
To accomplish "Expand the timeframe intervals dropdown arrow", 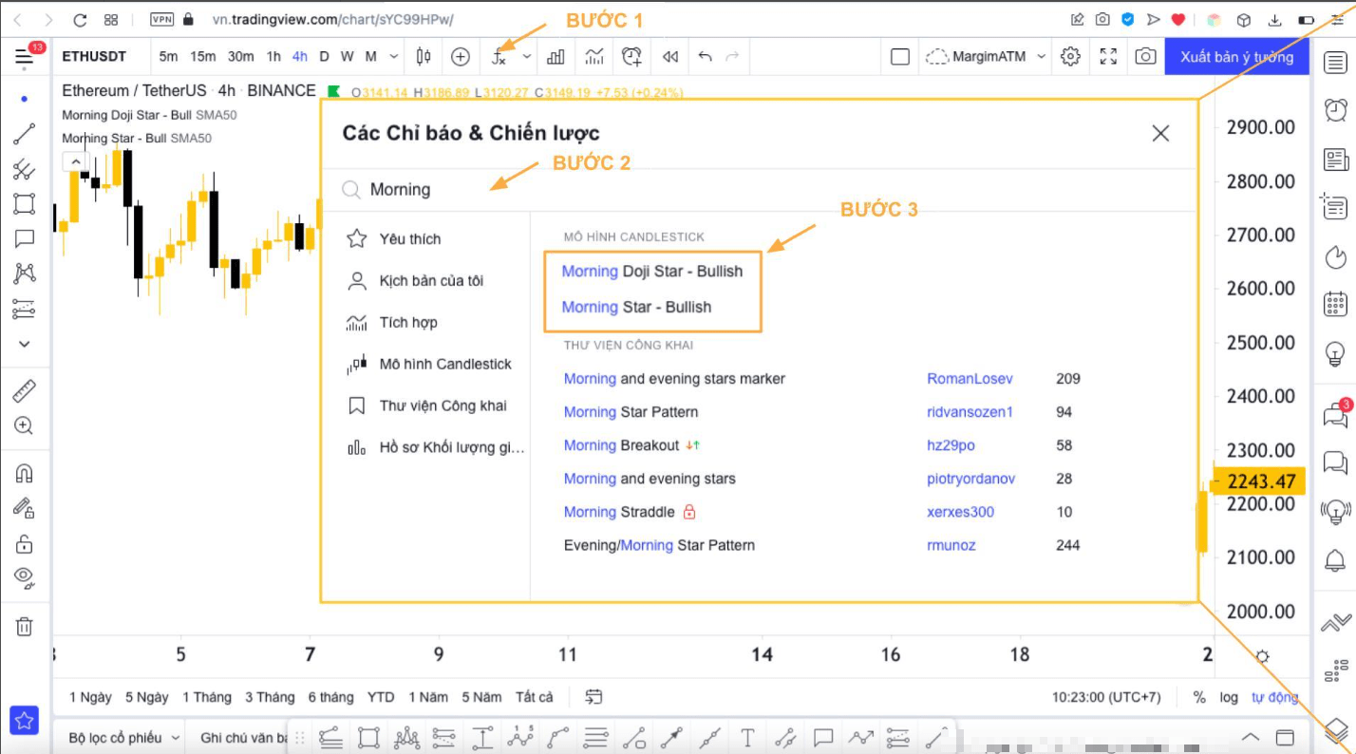I will [x=394, y=57].
